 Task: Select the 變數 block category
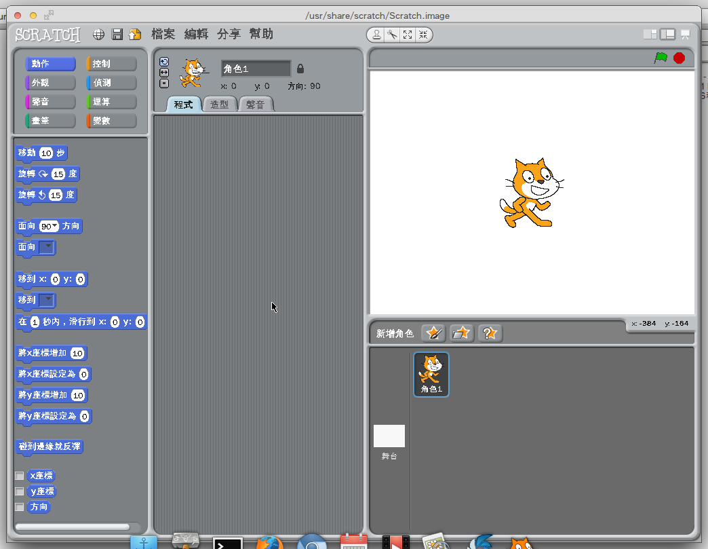[x=111, y=121]
